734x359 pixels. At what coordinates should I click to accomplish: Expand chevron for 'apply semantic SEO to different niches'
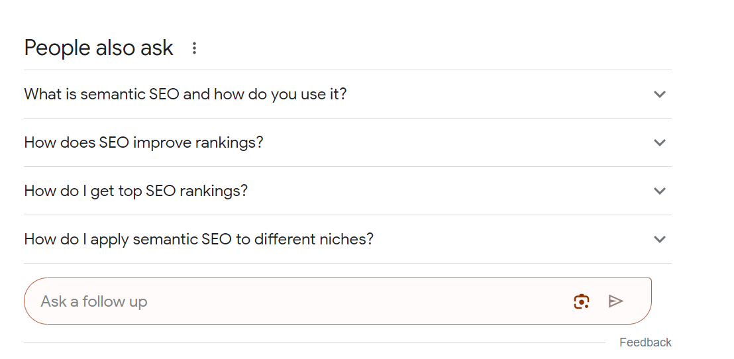point(660,239)
